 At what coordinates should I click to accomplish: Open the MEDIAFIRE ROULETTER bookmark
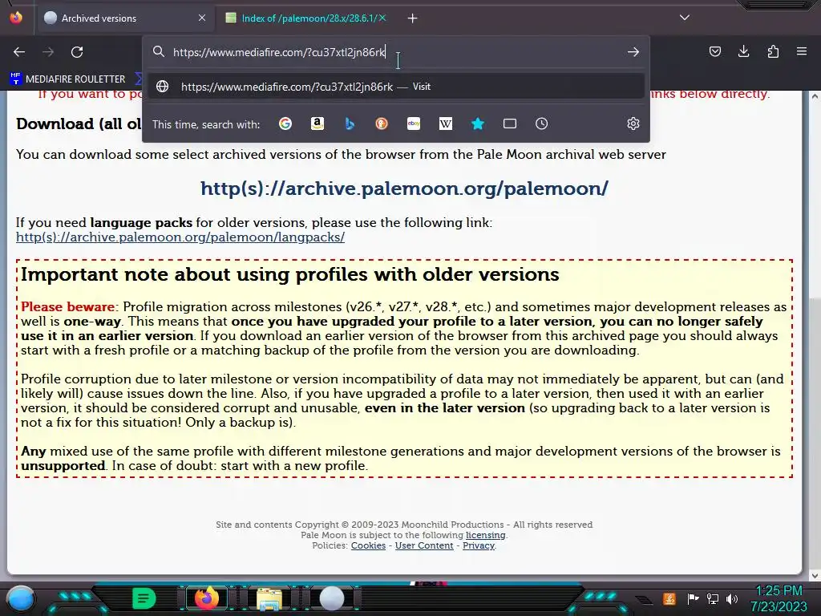[67, 79]
